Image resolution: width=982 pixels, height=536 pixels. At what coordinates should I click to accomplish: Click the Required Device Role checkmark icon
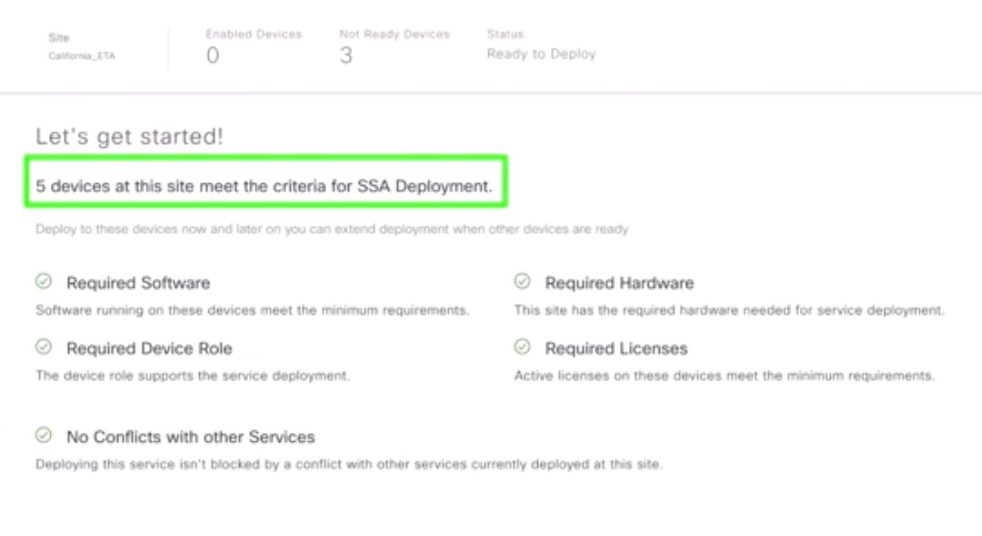click(x=43, y=346)
